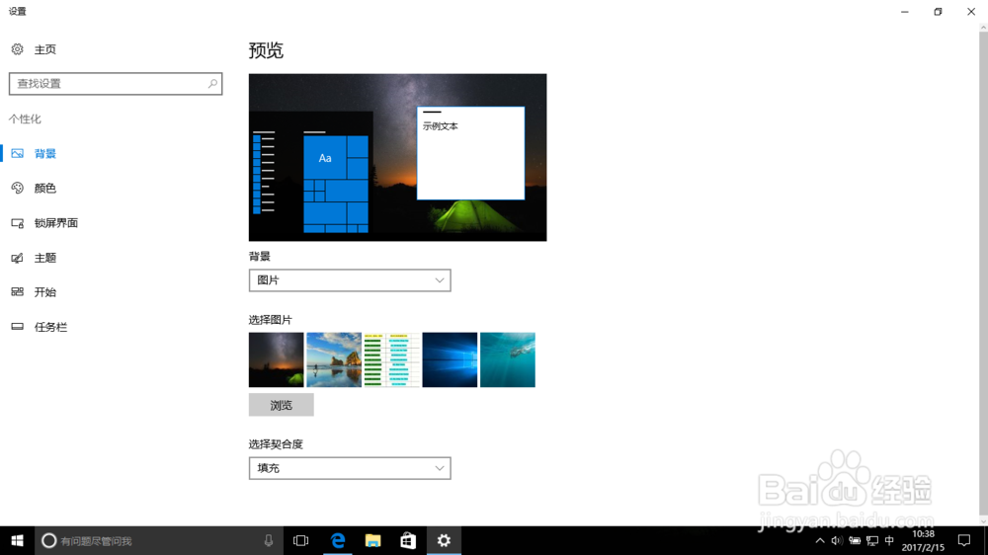
Task: Click the 主题 brush icon
Action: click(x=17, y=258)
